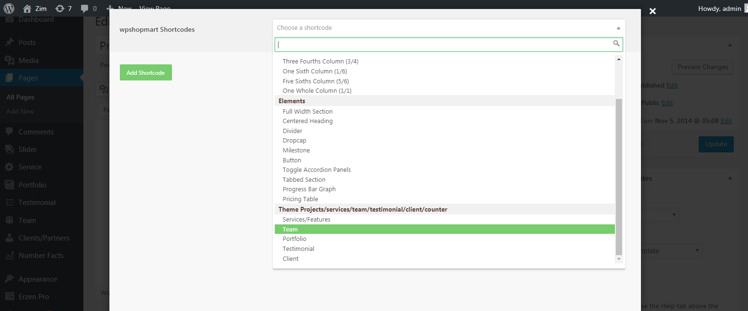Select Button shortcode option
748x311 pixels.
pos(445,160)
